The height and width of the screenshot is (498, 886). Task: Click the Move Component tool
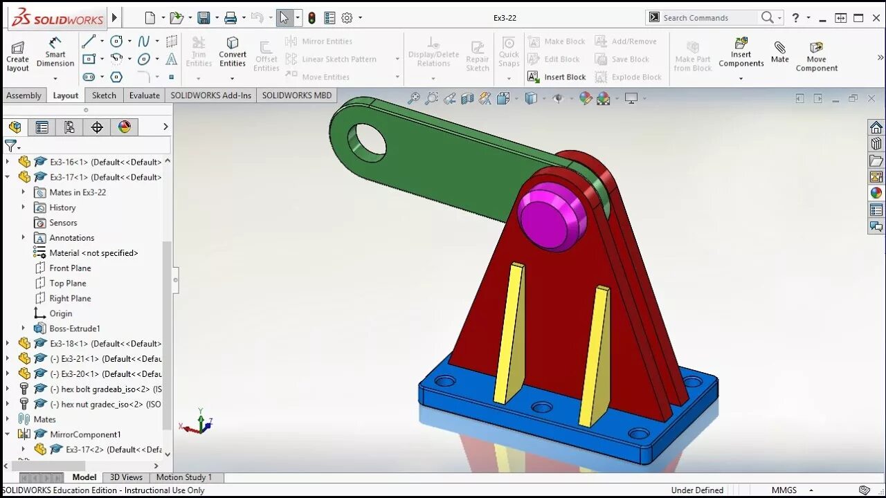click(x=816, y=54)
